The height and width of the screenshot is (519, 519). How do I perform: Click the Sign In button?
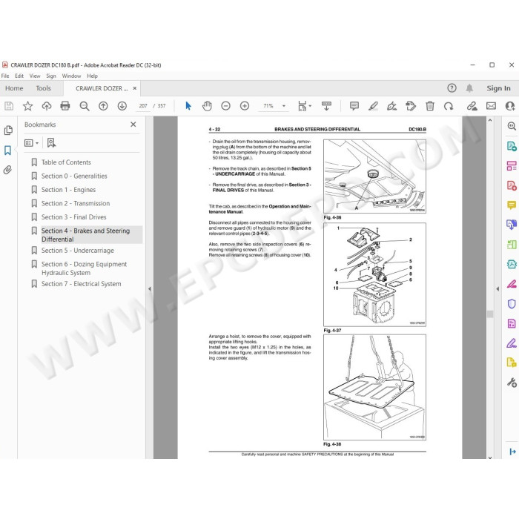pyautogui.click(x=498, y=88)
